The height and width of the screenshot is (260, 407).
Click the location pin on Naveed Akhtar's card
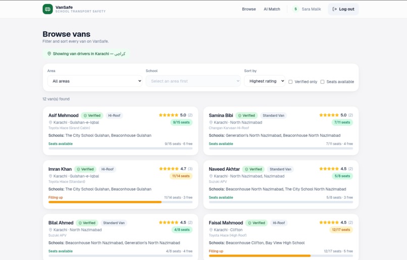[x=211, y=176]
